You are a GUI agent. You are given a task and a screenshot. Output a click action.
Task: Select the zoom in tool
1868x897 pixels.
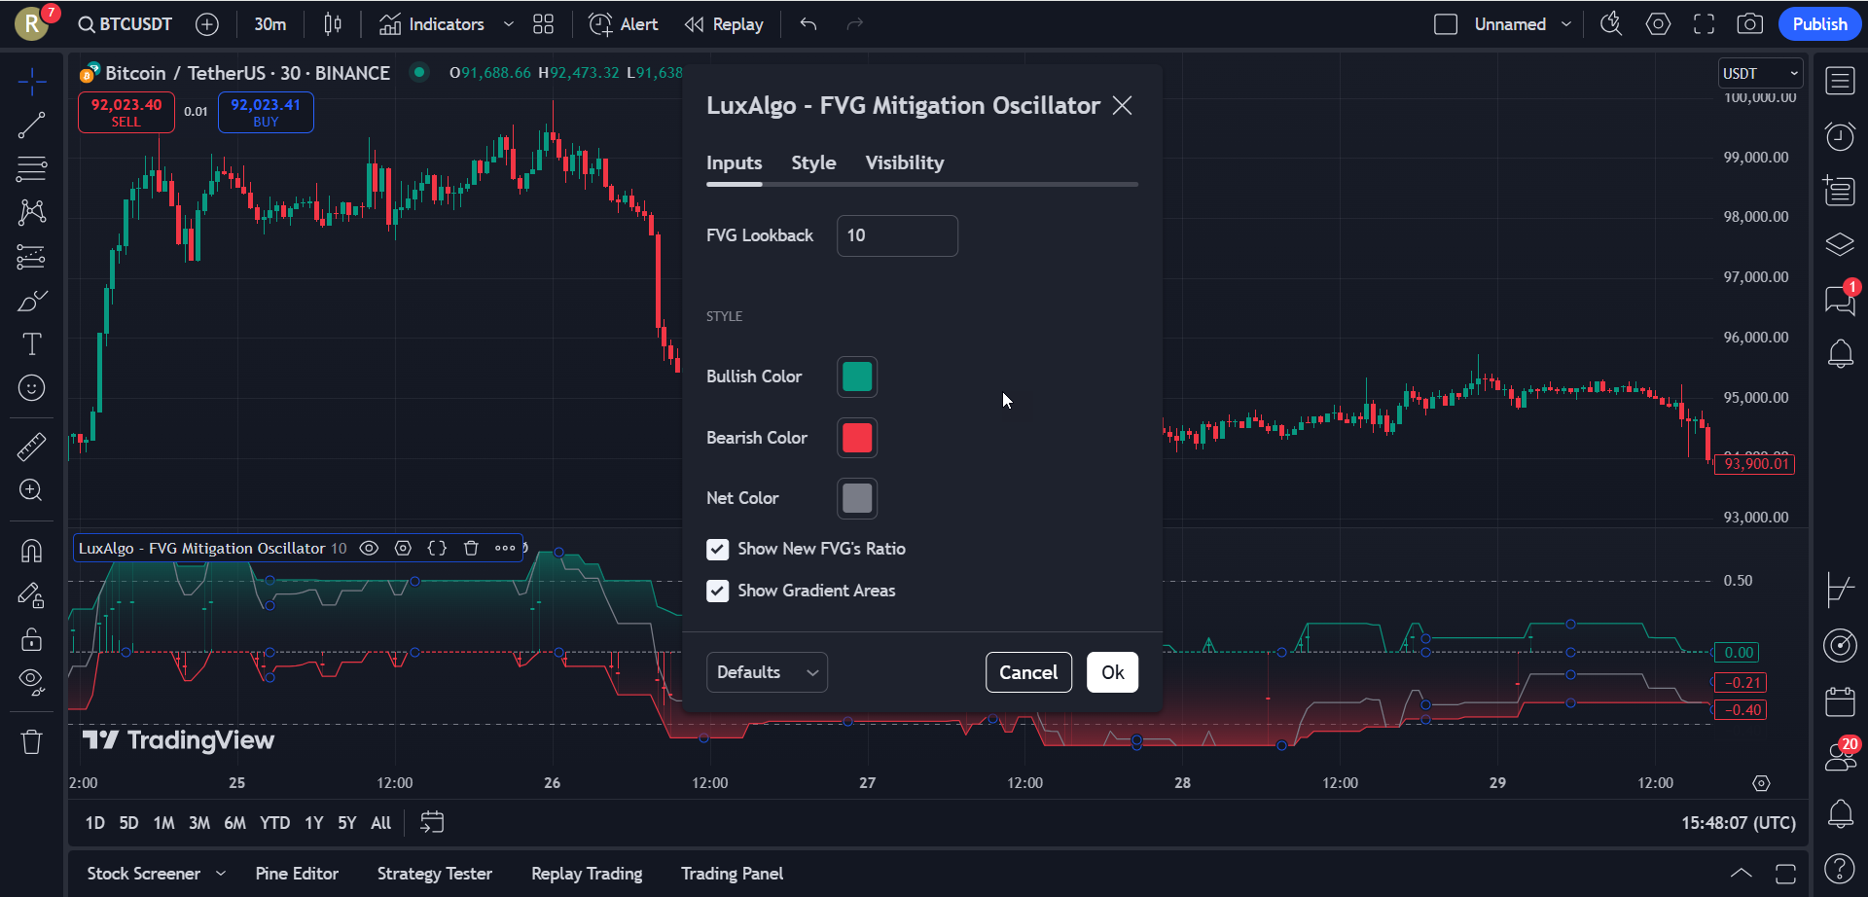[x=32, y=490]
